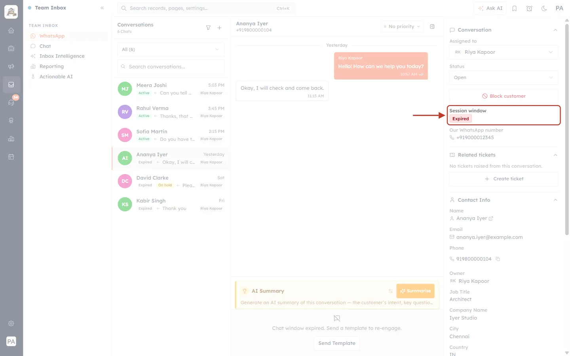The width and height of the screenshot is (570, 356).
Task: Open the AI Summary settings sliders icon
Action: [391, 291]
